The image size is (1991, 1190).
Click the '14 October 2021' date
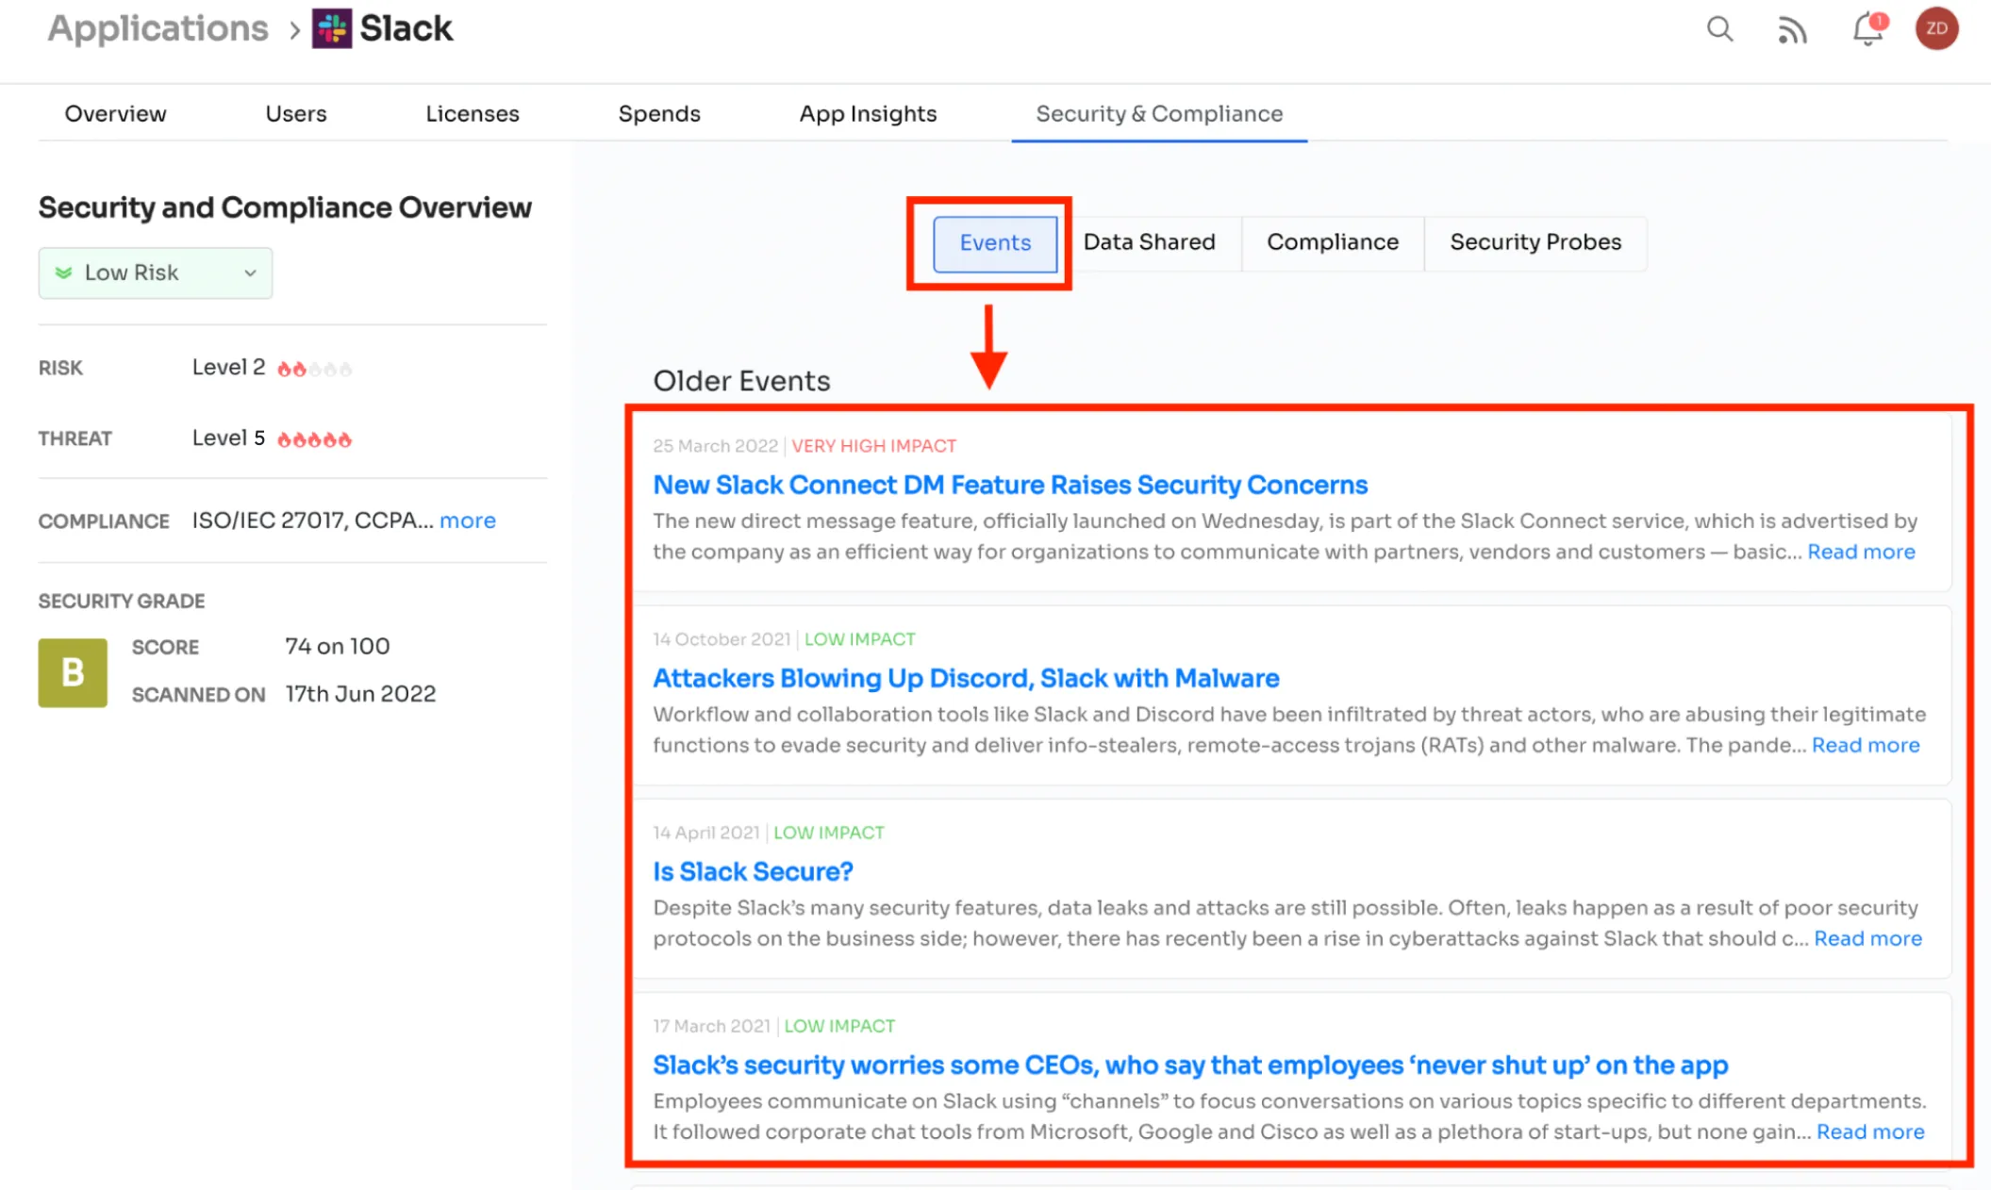[722, 639]
